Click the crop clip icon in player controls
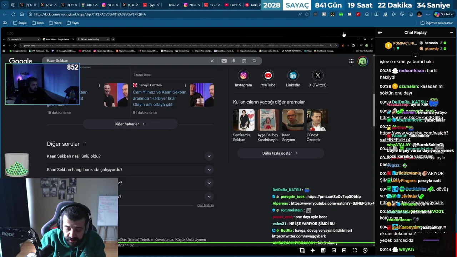Viewport: 457px width, 257px height. (x=302, y=251)
